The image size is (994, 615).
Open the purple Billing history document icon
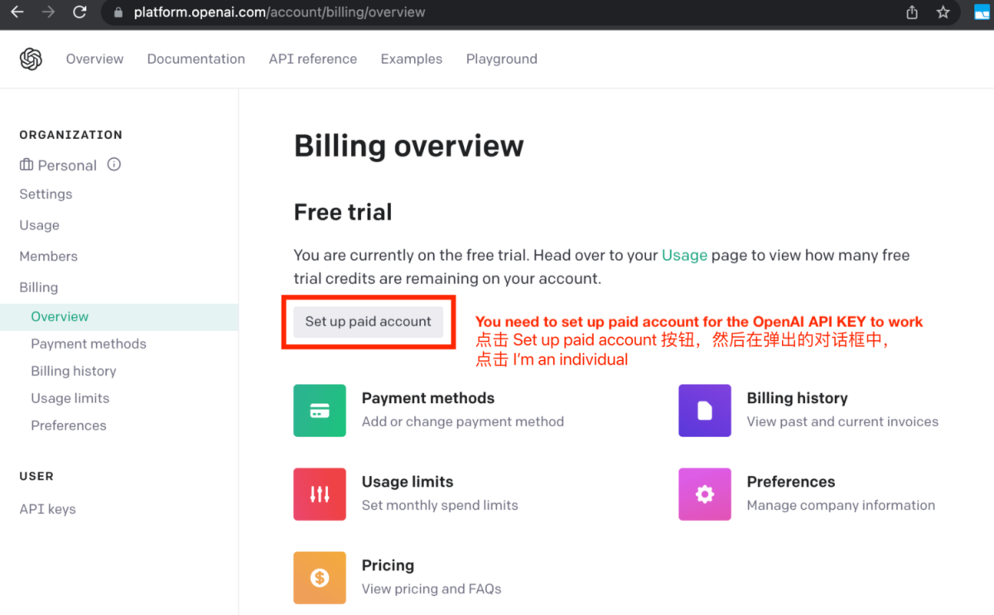point(704,411)
